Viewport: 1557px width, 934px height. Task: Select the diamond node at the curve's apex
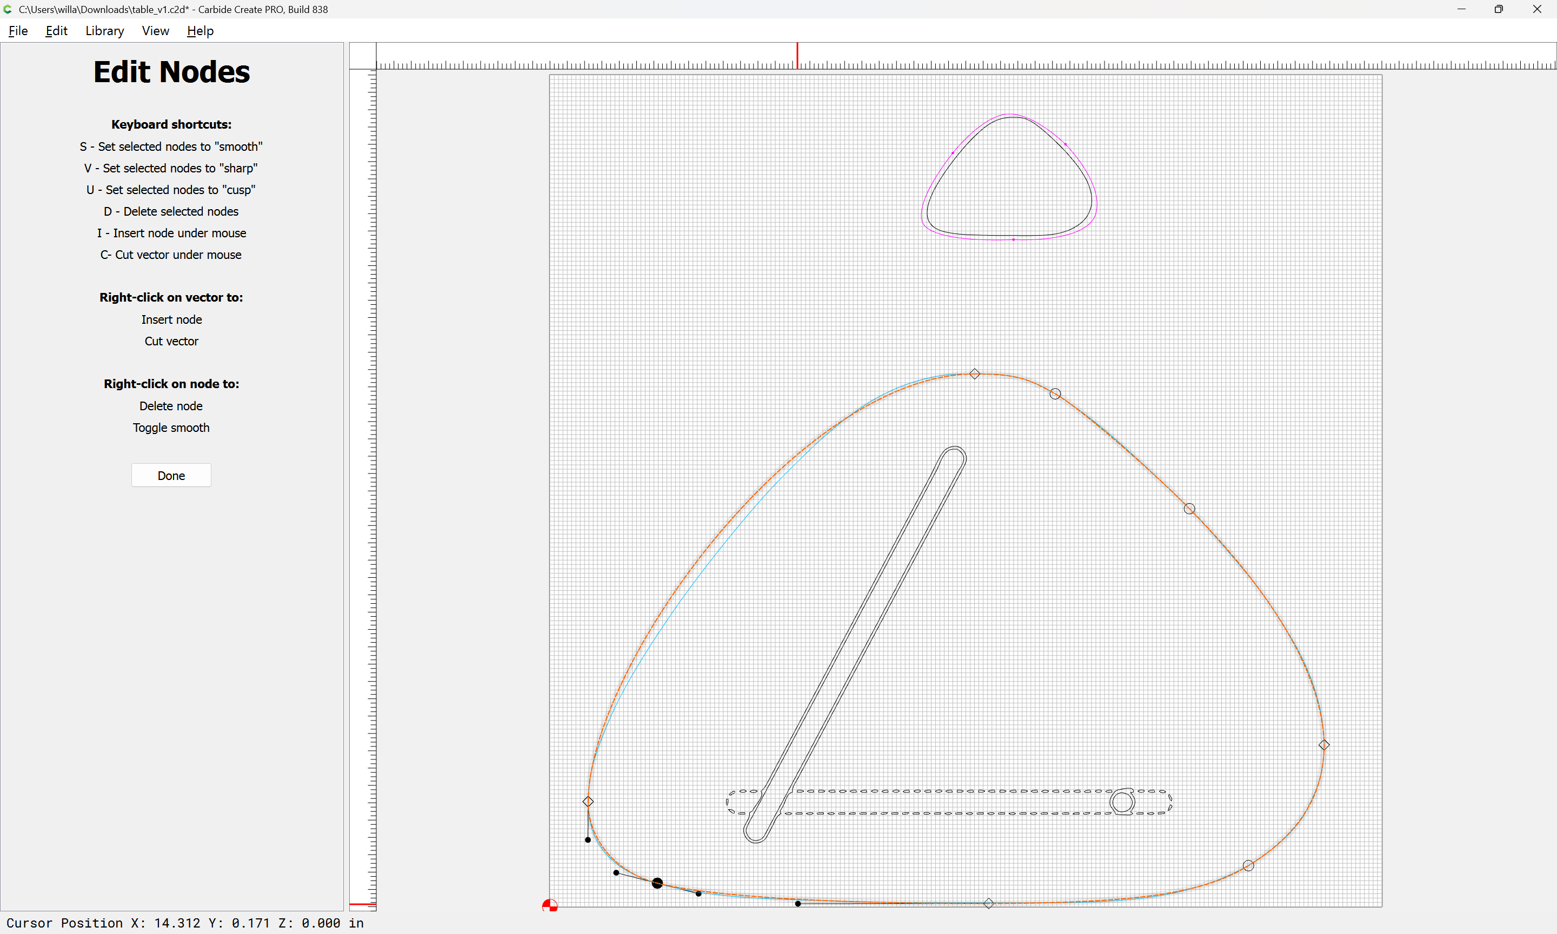pyautogui.click(x=975, y=374)
